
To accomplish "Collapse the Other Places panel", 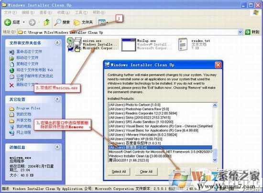I will [57, 99].
